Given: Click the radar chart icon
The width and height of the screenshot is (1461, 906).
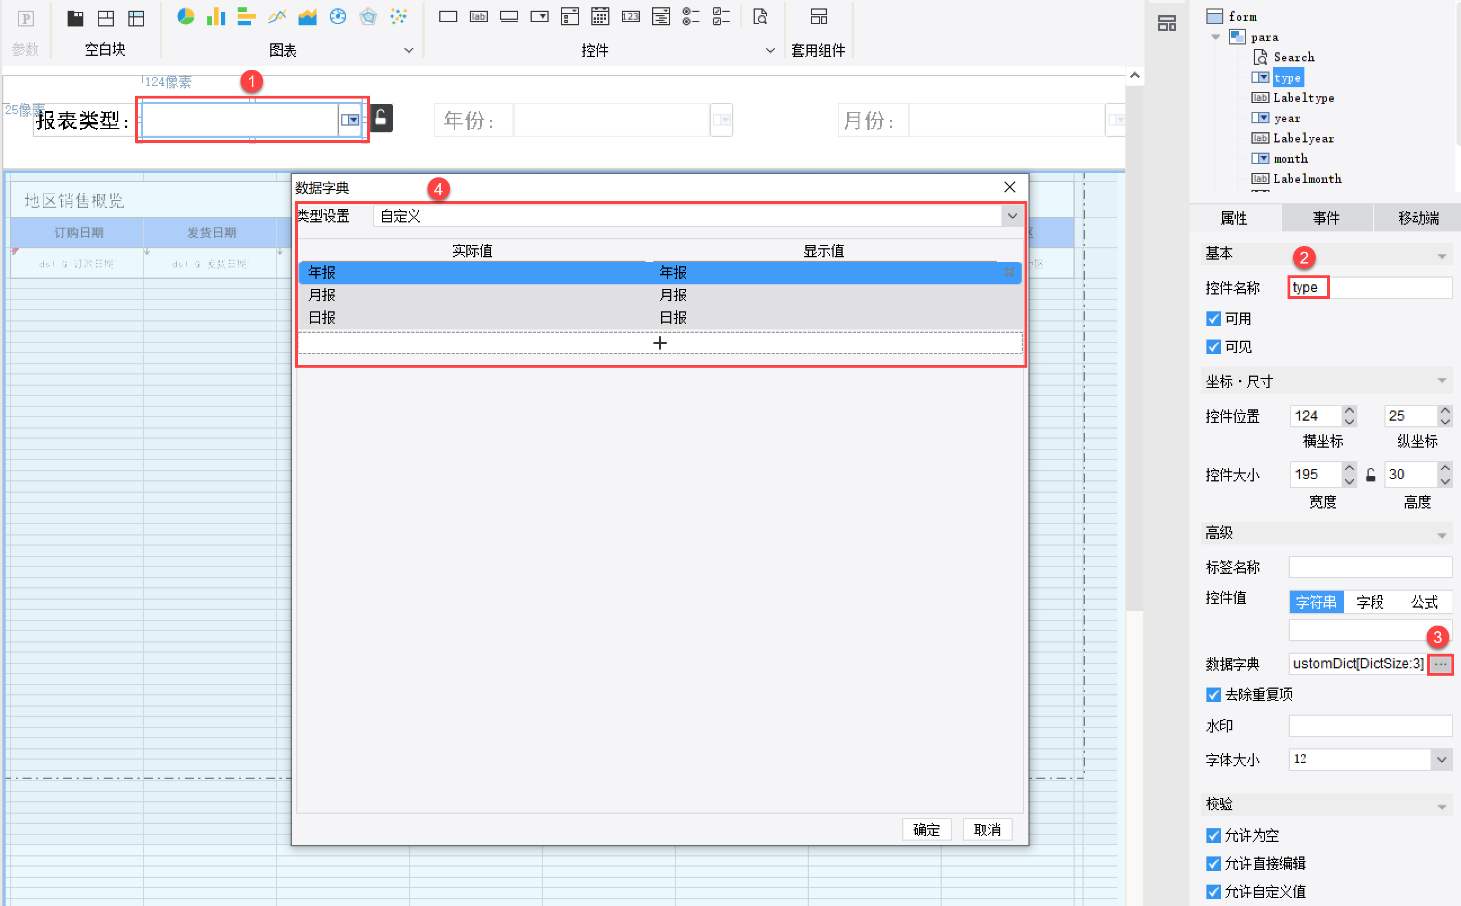Looking at the screenshot, I should [x=368, y=17].
